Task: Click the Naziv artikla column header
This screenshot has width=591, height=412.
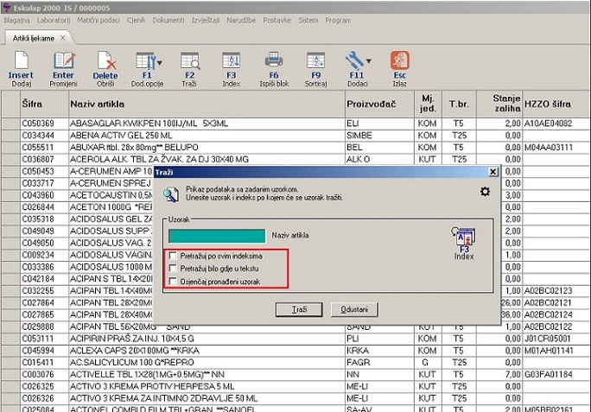Action: [207, 104]
